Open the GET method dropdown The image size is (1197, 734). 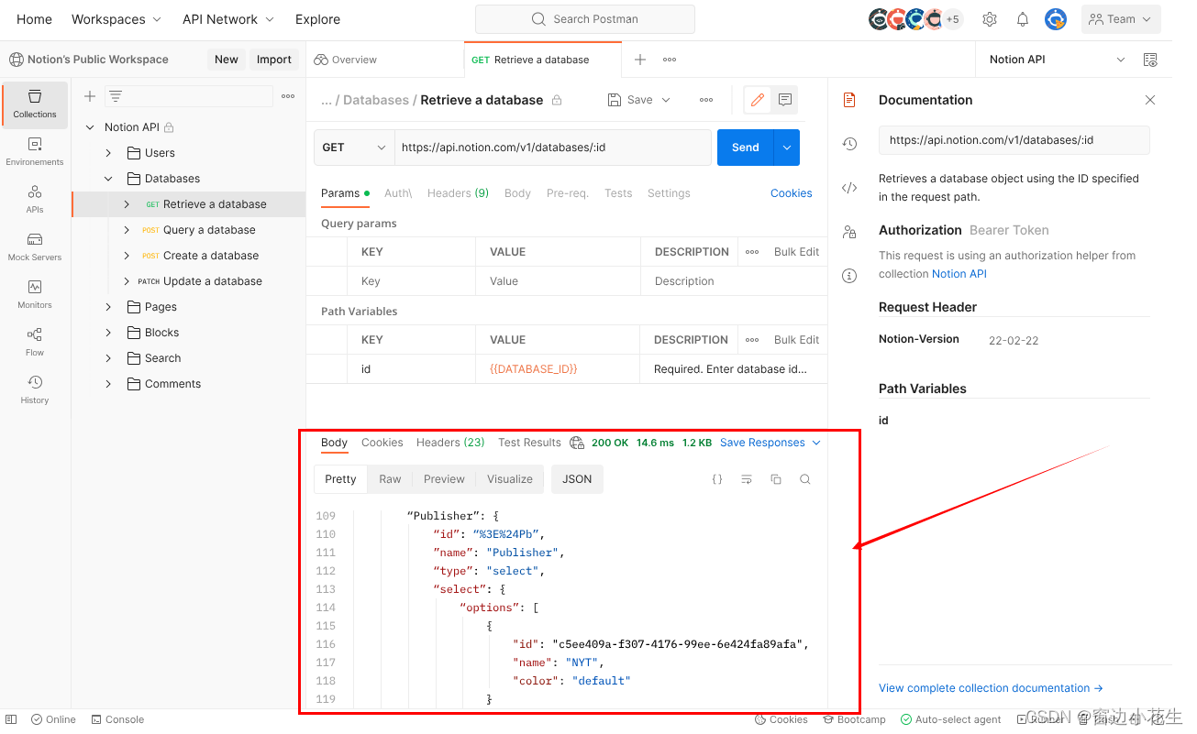pyautogui.click(x=354, y=148)
